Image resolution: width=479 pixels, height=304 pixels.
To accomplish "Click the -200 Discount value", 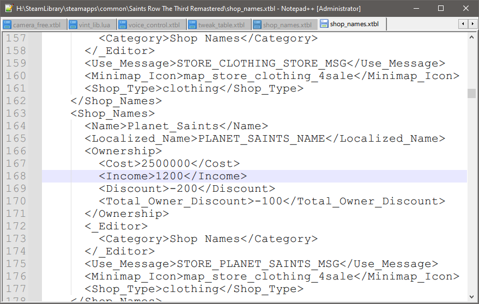I will [x=183, y=189].
